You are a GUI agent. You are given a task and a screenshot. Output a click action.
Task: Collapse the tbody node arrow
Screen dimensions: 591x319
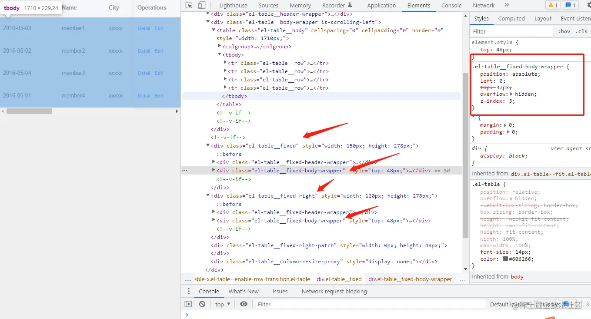(219, 54)
